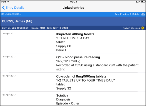Open the Sciatica diagnosis entry
This screenshot has height=106, width=146.
point(73,99)
